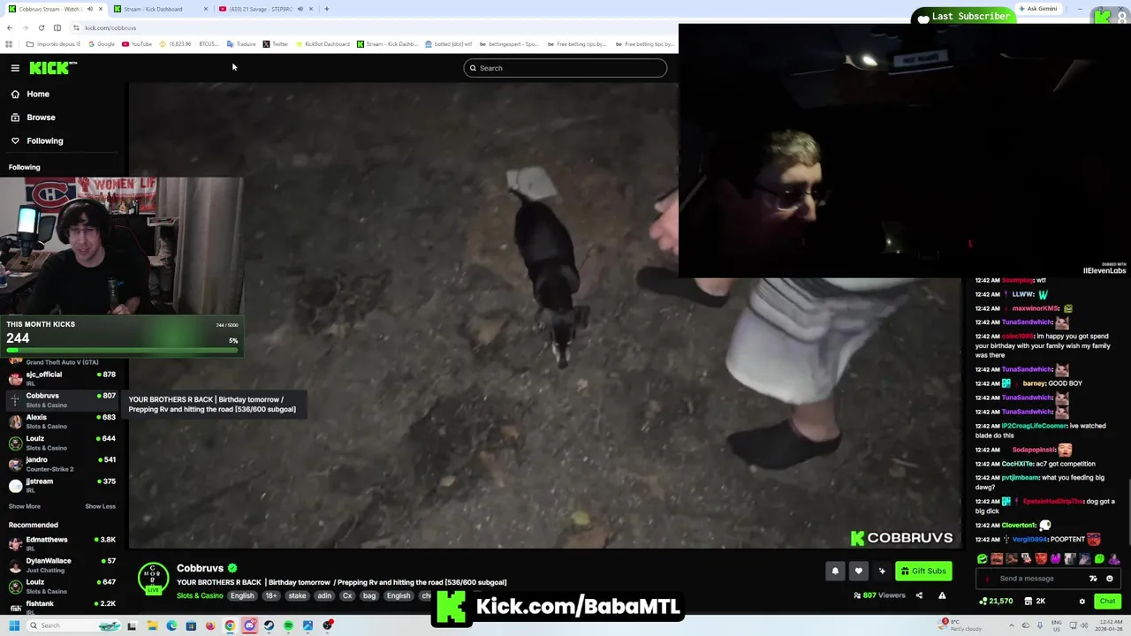This screenshot has width=1131, height=636.
Task: Open Slots & Casino category link
Action: tap(200, 596)
